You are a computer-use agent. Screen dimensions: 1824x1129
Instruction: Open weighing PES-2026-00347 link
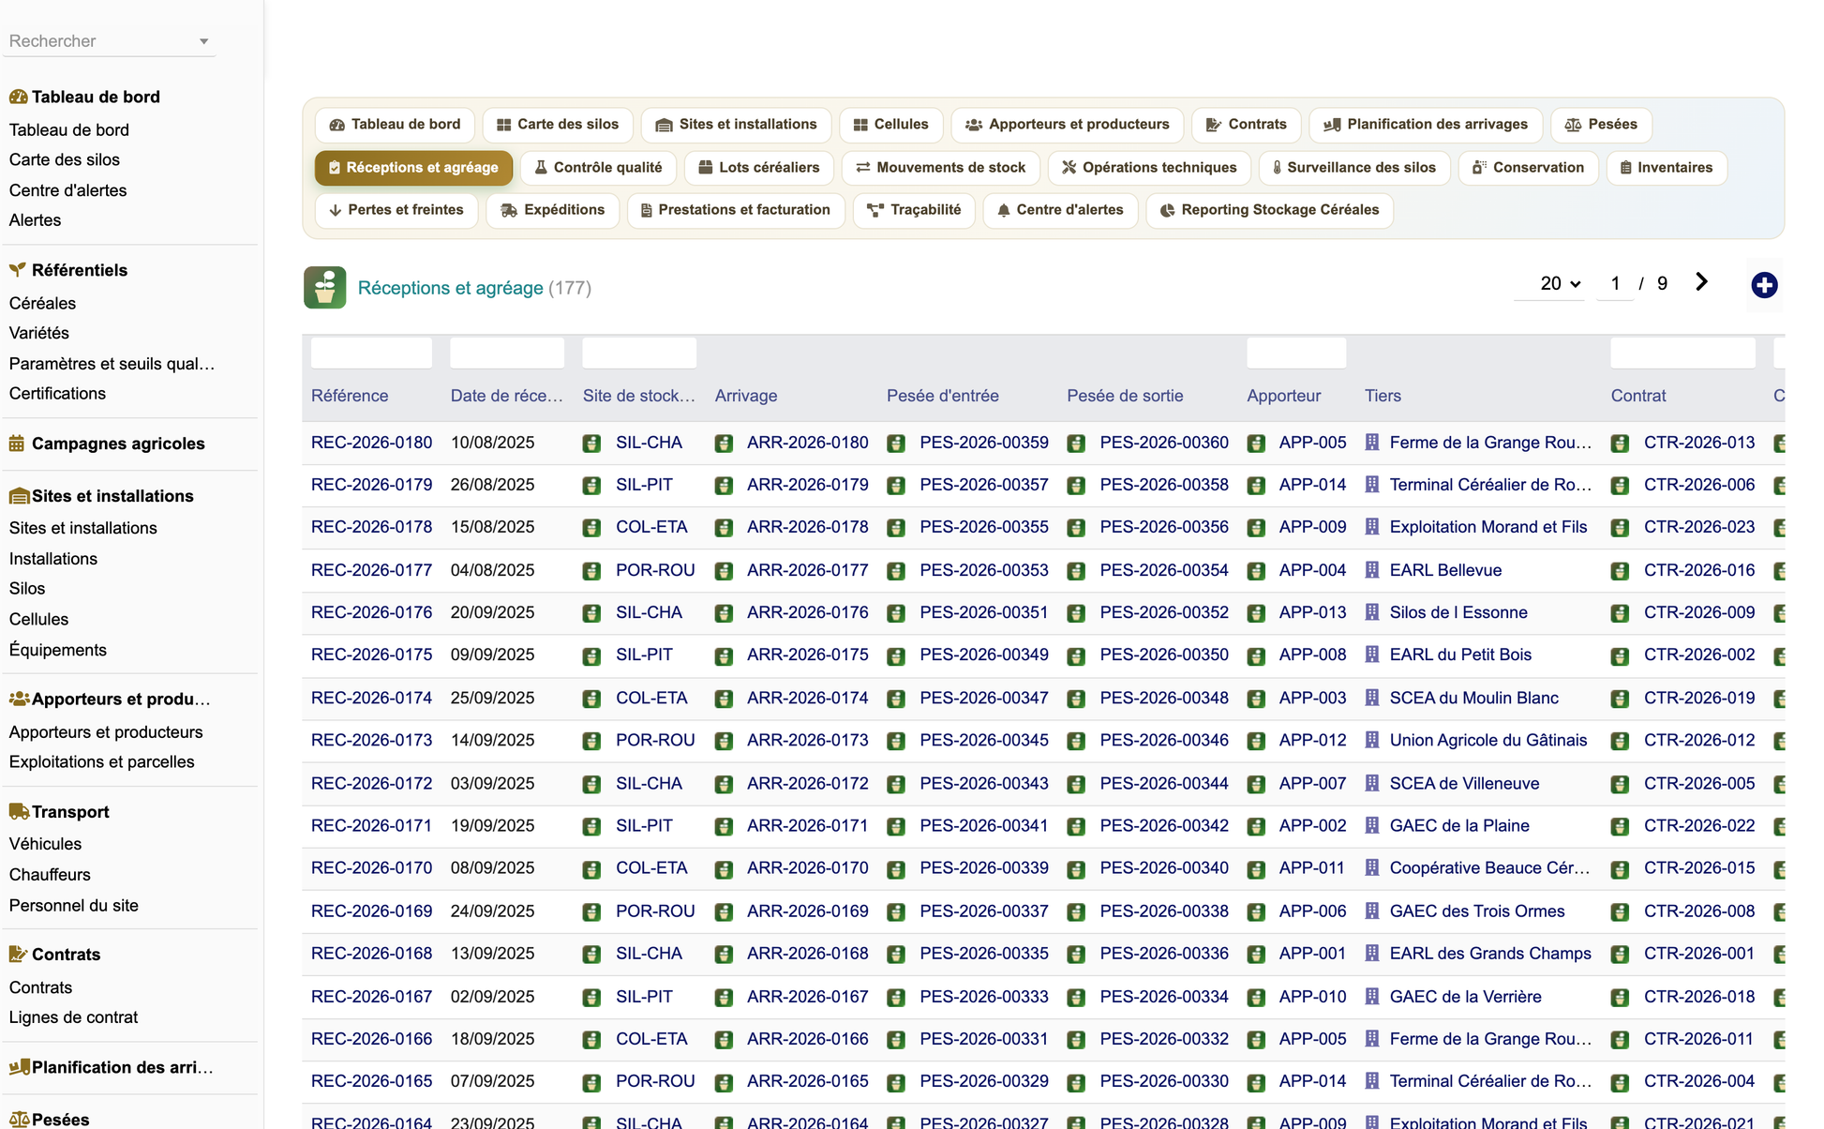pyautogui.click(x=984, y=698)
